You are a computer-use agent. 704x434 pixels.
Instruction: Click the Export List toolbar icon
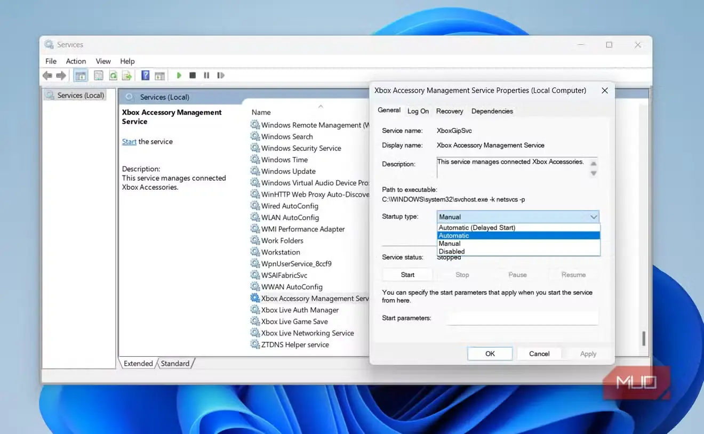pyautogui.click(x=127, y=76)
